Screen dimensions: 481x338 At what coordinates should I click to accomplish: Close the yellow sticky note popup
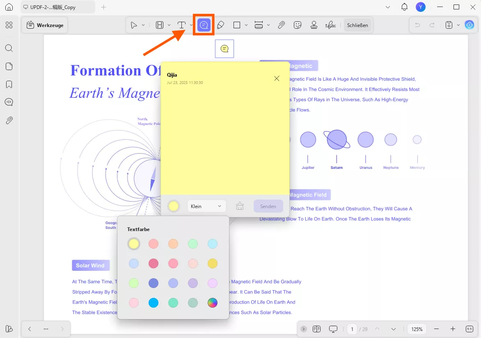tap(277, 78)
